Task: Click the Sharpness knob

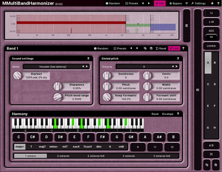Action: (x=58, y=86)
